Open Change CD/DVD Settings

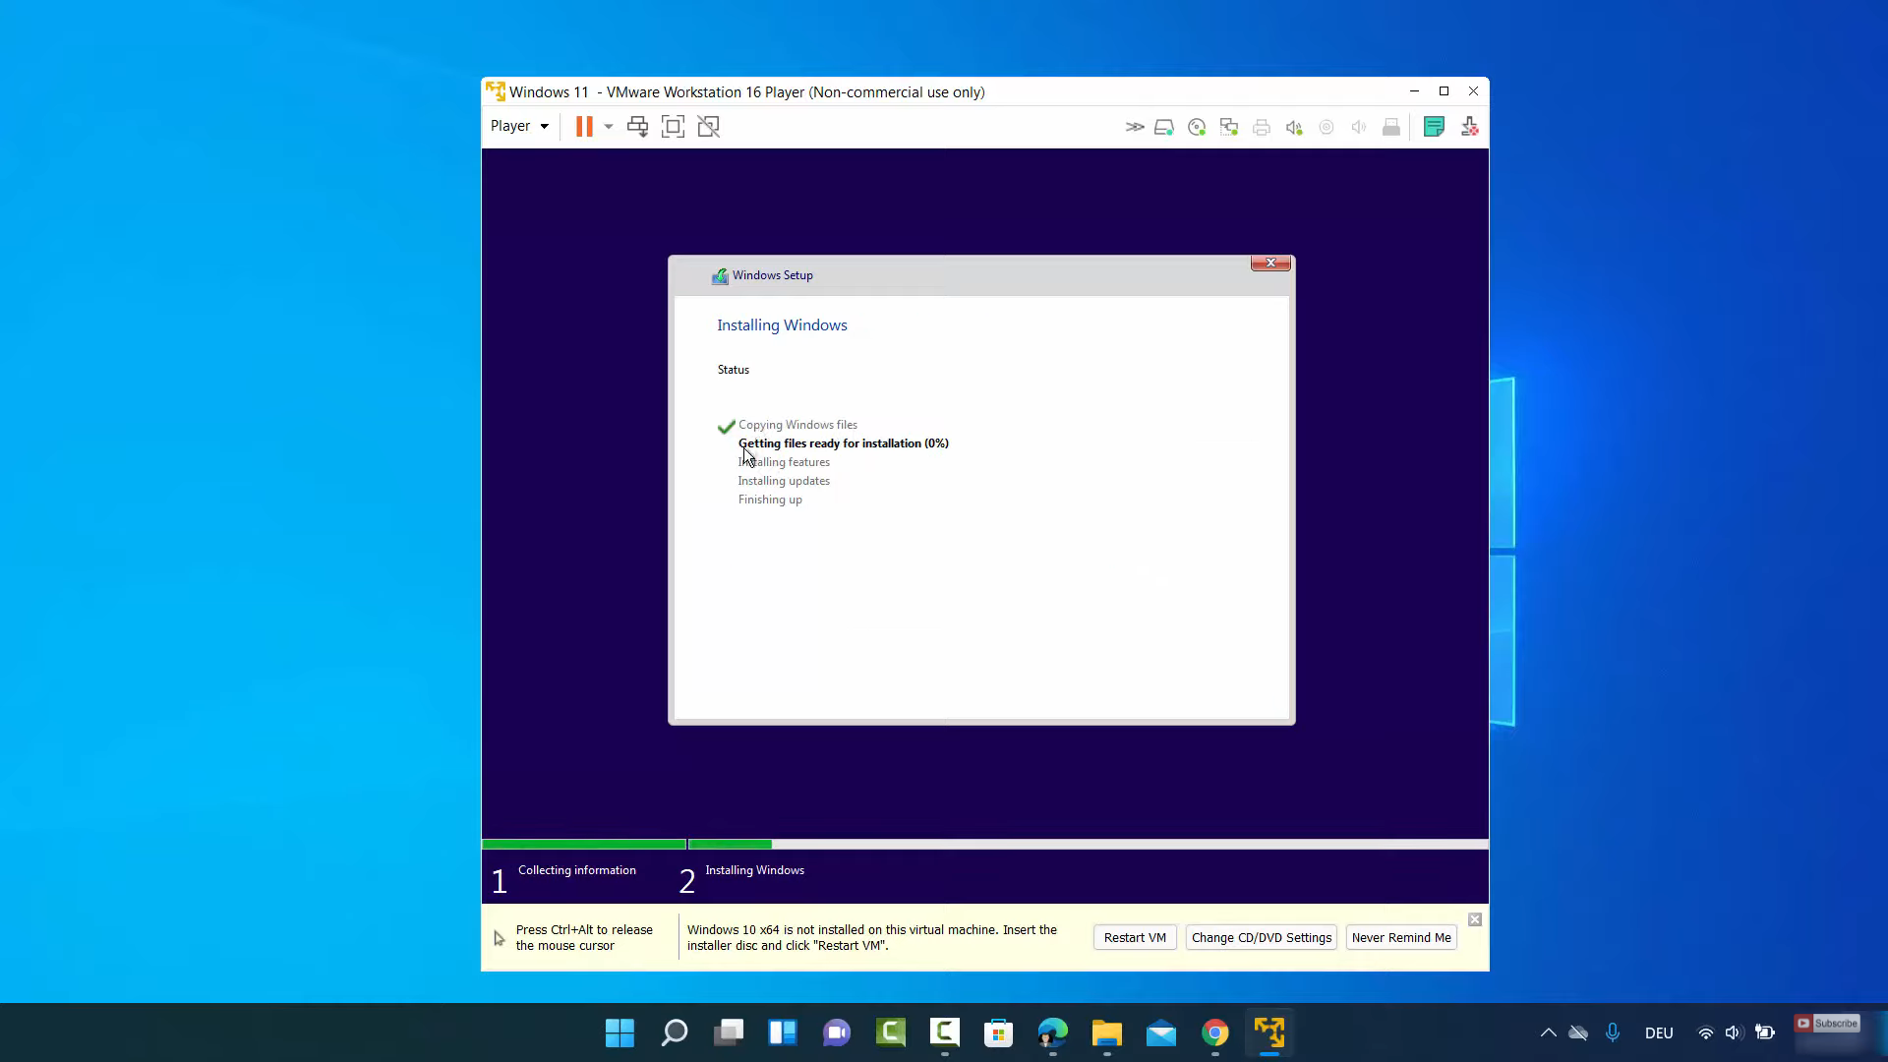(x=1261, y=937)
